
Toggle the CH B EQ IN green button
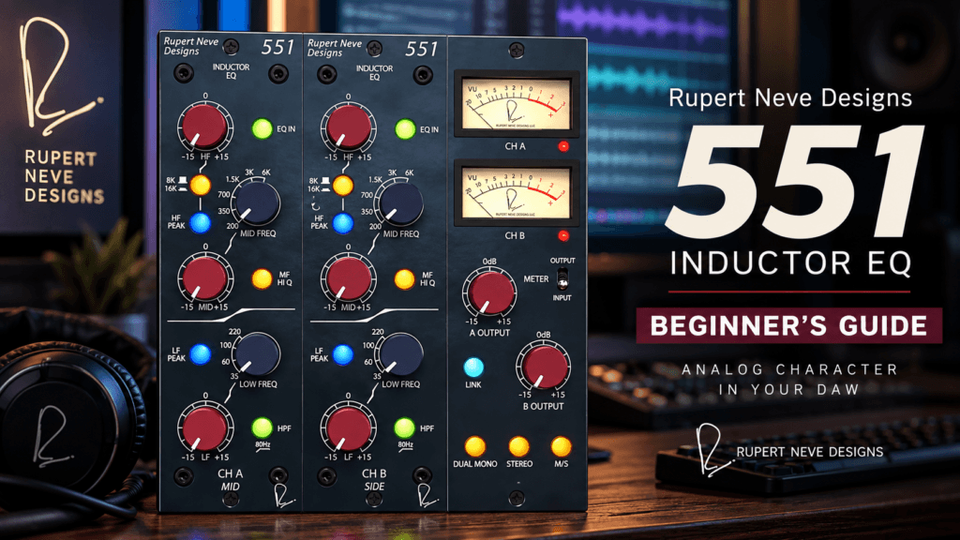coord(405,129)
